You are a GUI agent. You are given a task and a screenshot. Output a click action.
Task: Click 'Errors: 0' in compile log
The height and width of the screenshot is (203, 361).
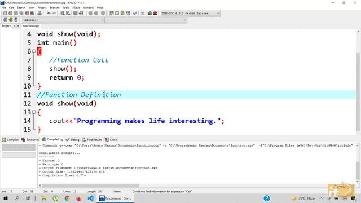coord(51,160)
